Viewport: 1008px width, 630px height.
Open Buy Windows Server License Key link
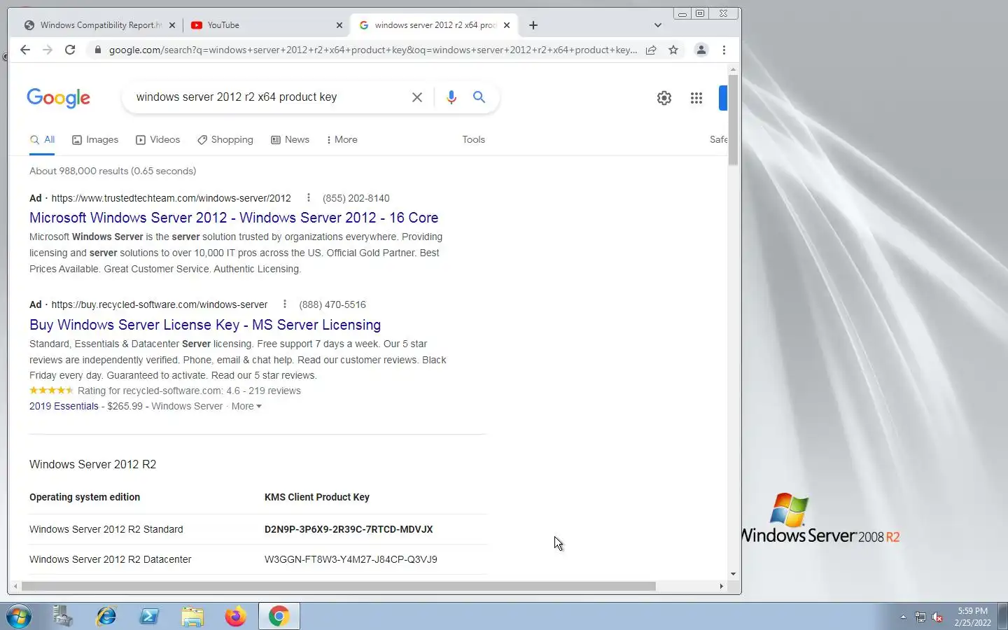[205, 325]
